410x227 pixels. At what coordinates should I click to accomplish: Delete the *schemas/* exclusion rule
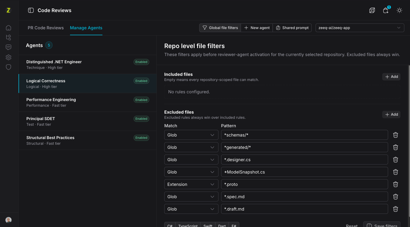pos(396,135)
